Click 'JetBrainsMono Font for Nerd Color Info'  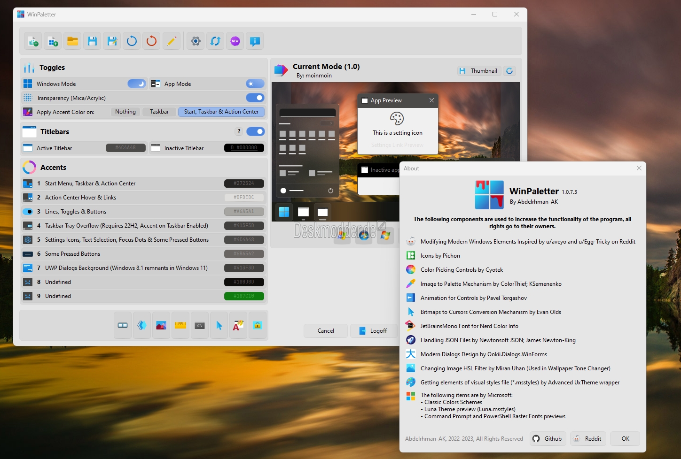pyautogui.click(x=470, y=326)
